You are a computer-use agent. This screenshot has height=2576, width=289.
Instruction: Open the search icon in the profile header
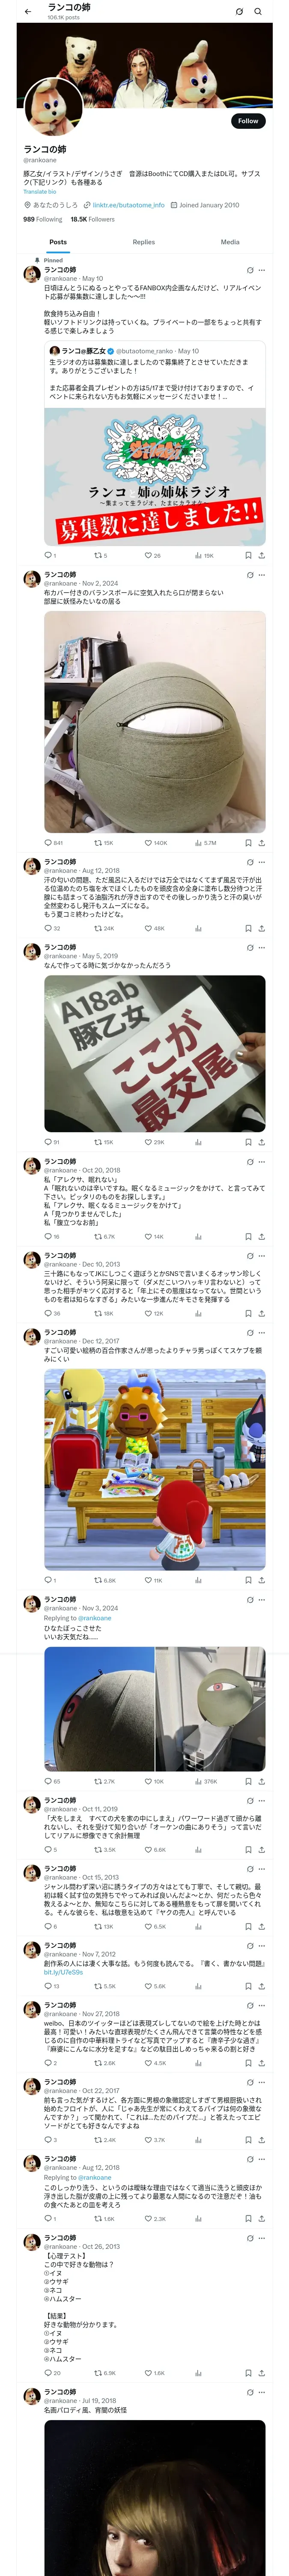pos(258,11)
